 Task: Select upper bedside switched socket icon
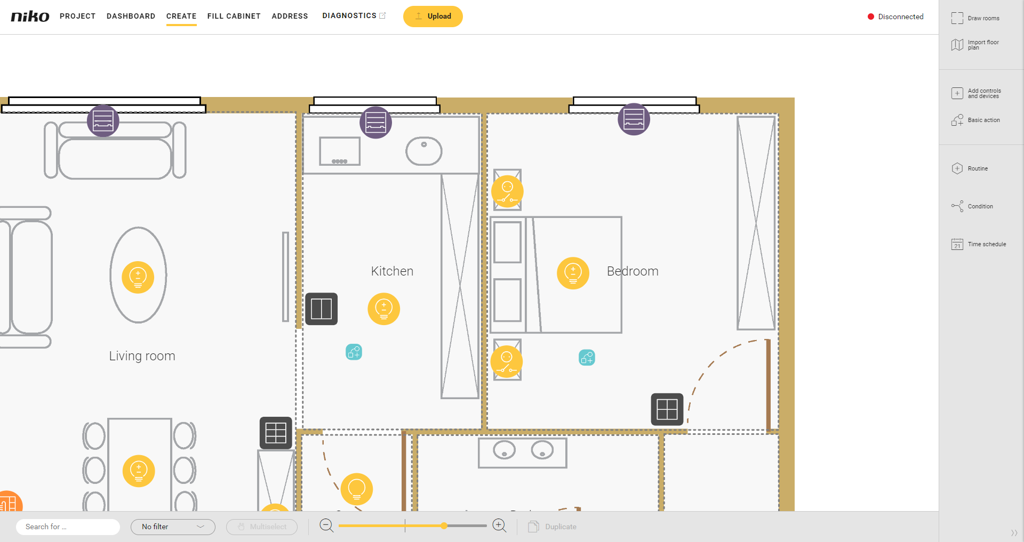[x=507, y=191]
